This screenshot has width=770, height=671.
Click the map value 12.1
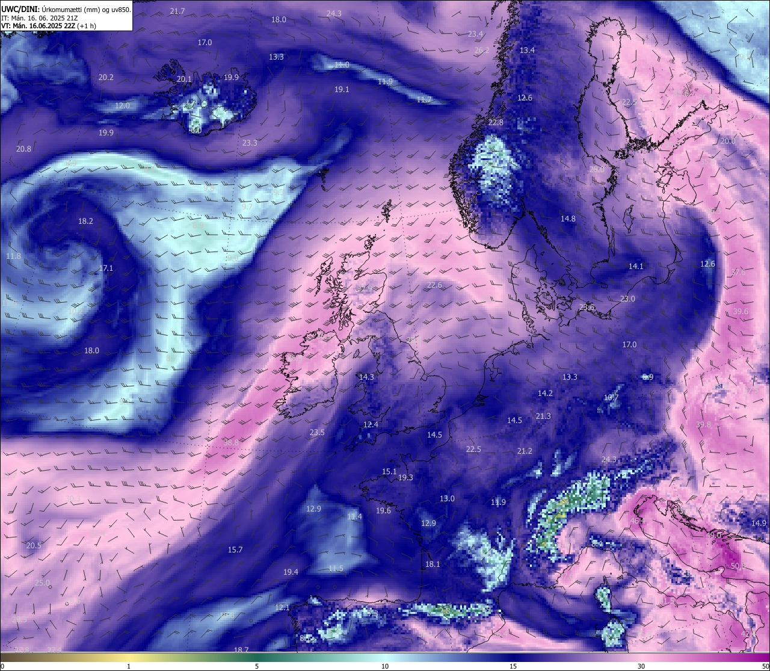click(x=282, y=607)
